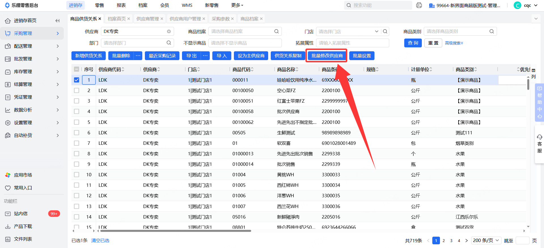Check the row 10 checkbox for 黄桃WH

pyautogui.click(x=77, y=175)
